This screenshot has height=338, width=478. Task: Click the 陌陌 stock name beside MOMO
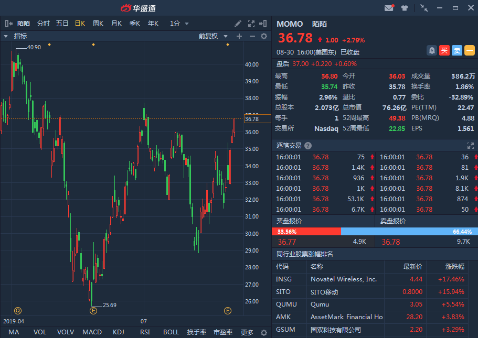[x=320, y=24]
